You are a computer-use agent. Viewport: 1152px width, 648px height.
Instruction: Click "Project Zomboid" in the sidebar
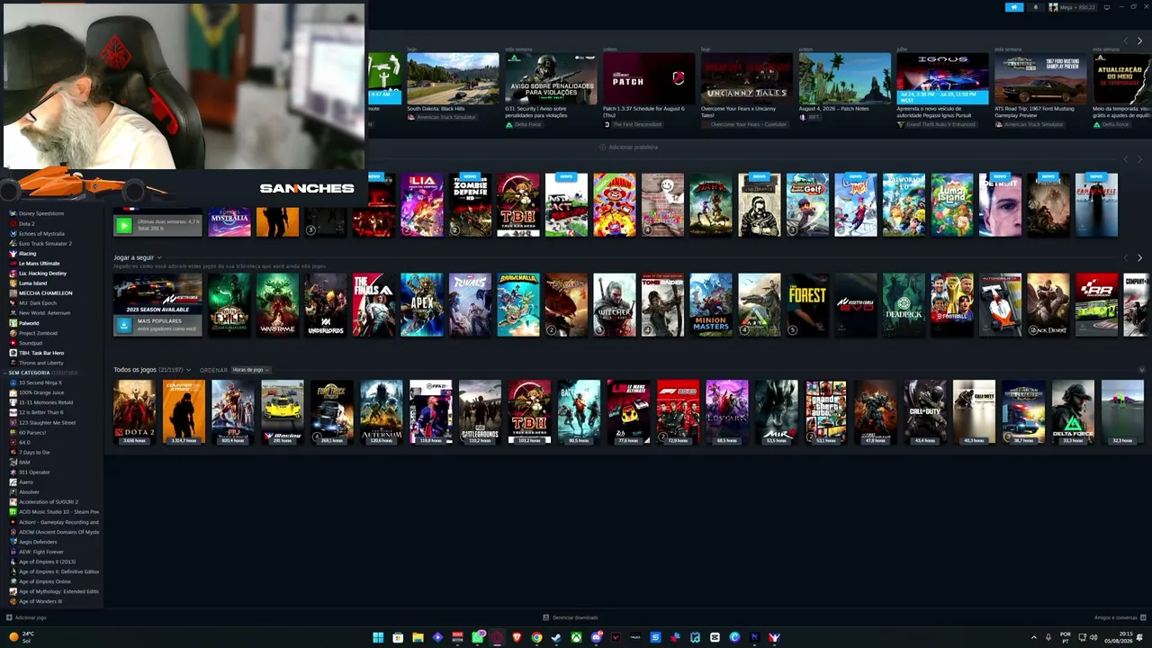tap(38, 333)
